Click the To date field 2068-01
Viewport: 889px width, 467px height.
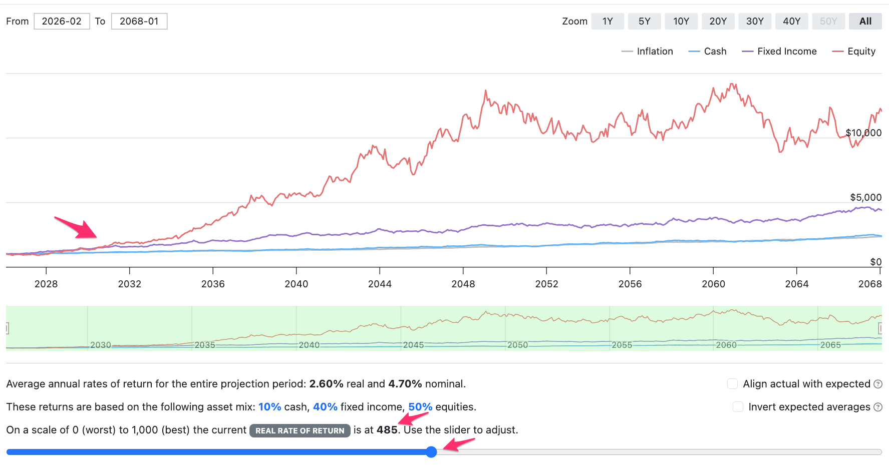[139, 21]
